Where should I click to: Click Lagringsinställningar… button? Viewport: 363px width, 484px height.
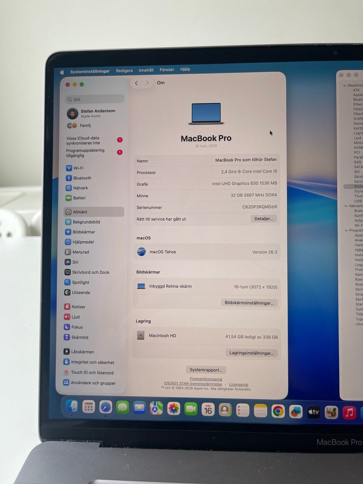tap(251, 353)
